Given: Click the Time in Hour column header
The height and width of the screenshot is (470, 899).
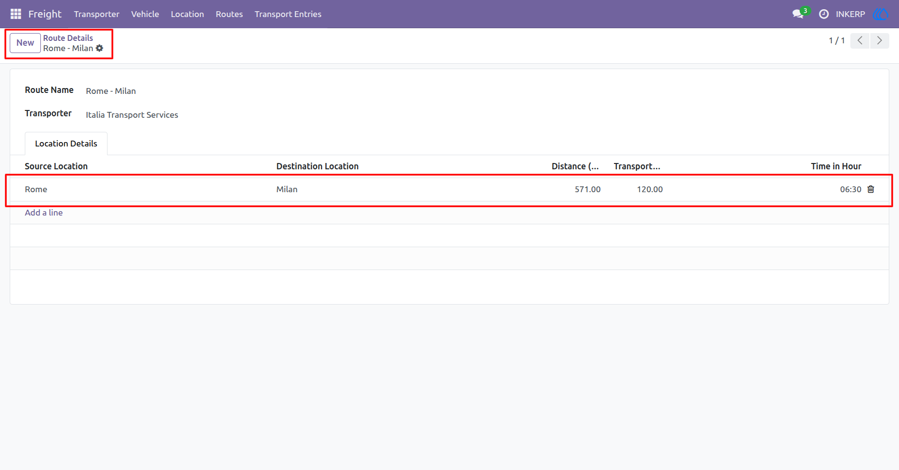Looking at the screenshot, I should coord(836,166).
